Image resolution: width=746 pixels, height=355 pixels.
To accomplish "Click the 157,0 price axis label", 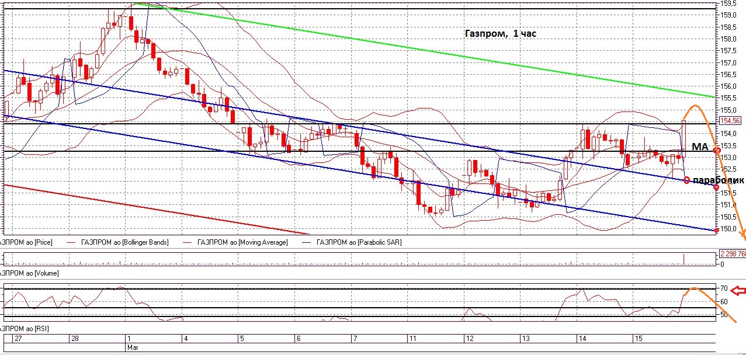I will point(728,62).
